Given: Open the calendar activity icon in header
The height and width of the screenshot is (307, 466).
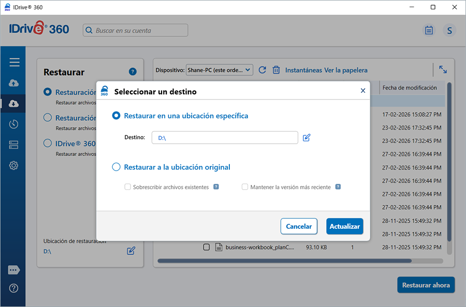Looking at the screenshot, I should click(x=429, y=31).
